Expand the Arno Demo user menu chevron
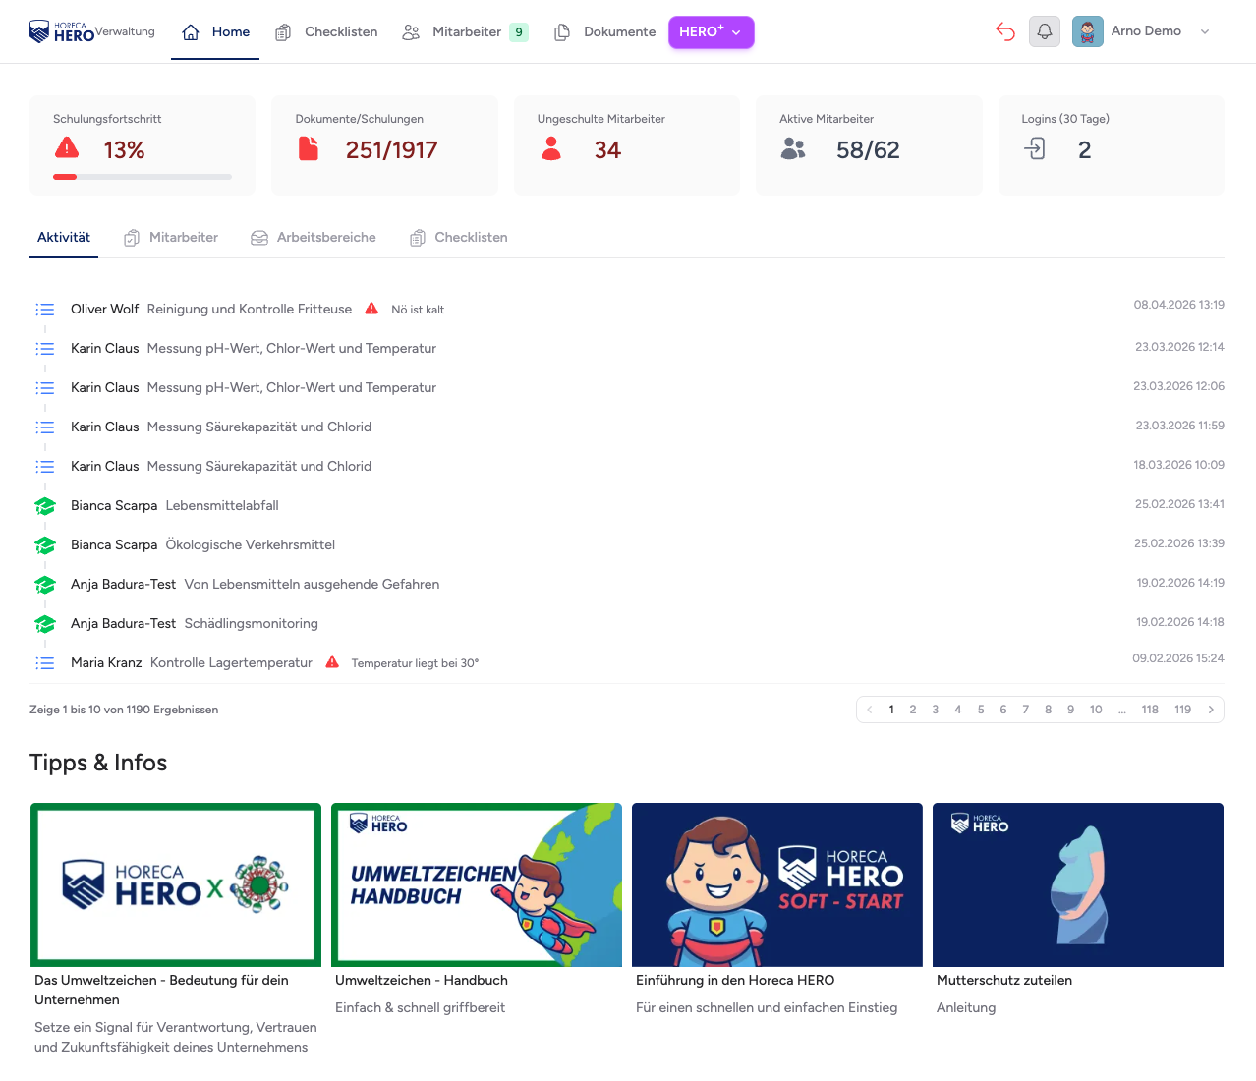The height and width of the screenshot is (1081, 1256). pyautogui.click(x=1205, y=31)
